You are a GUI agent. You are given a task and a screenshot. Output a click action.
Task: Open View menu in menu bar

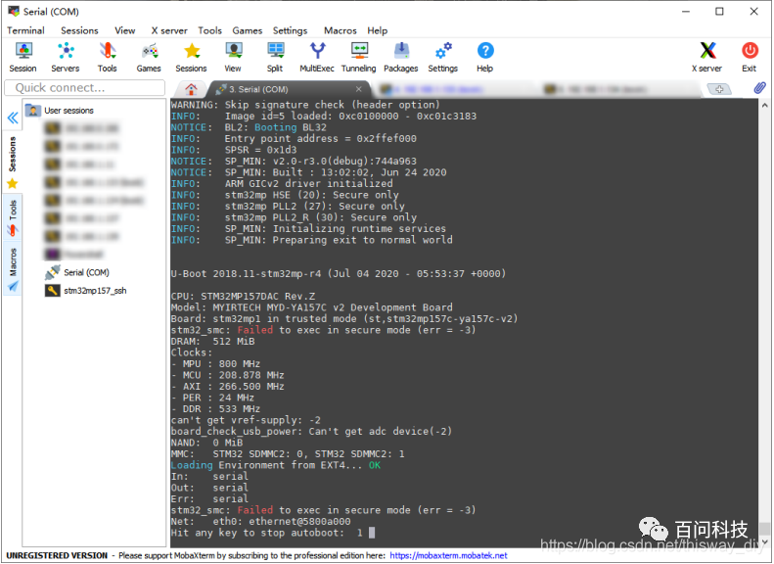pos(125,30)
